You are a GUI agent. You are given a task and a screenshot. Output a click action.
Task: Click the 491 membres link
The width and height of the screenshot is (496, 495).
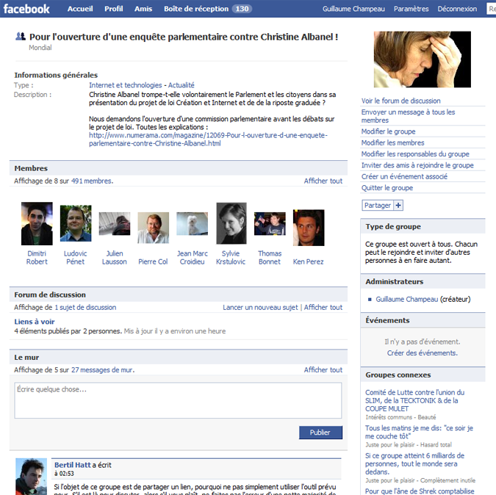(91, 181)
